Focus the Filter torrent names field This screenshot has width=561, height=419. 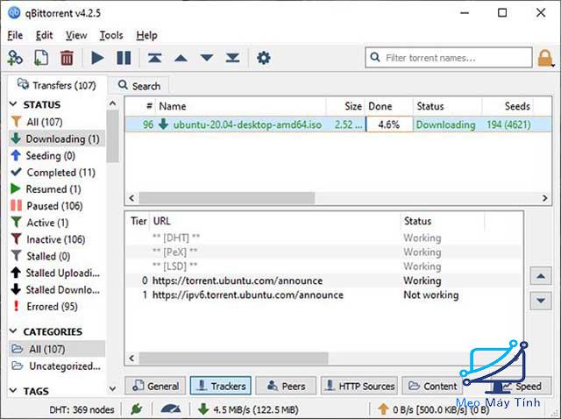click(x=449, y=58)
